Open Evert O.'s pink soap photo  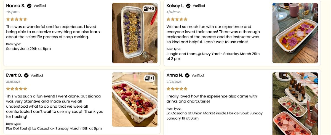click(x=134, y=102)
